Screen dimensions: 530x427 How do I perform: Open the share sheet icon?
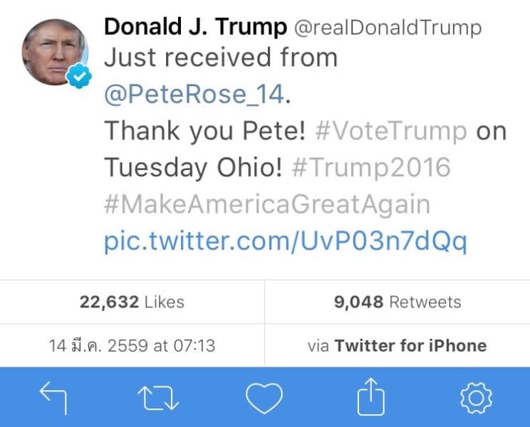pos(370,398)
